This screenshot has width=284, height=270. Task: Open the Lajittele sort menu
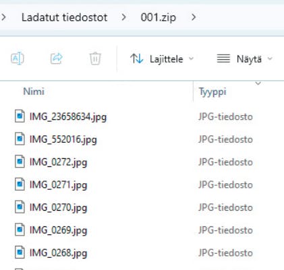point(162,59)
